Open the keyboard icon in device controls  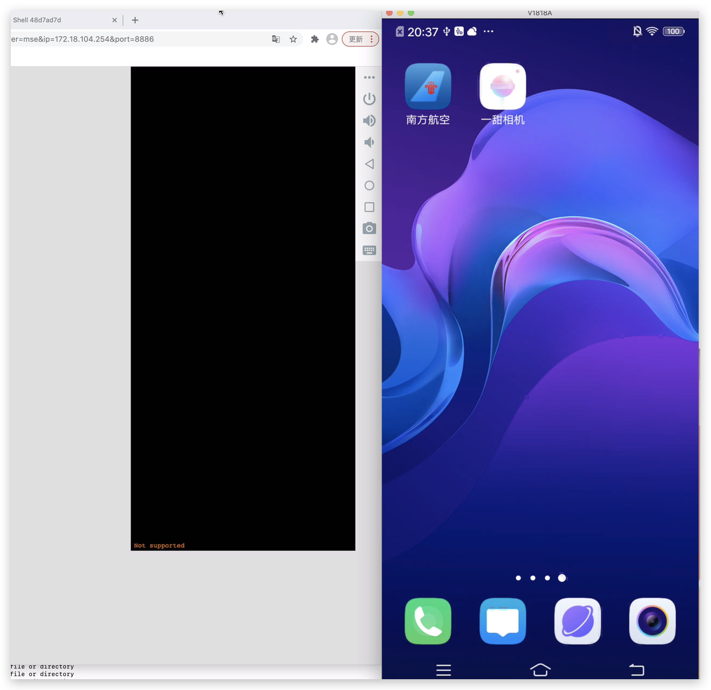pos(369,250)
